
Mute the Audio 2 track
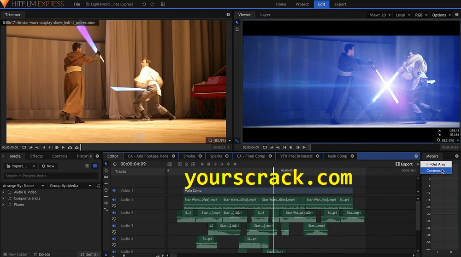tap(114, 213)
